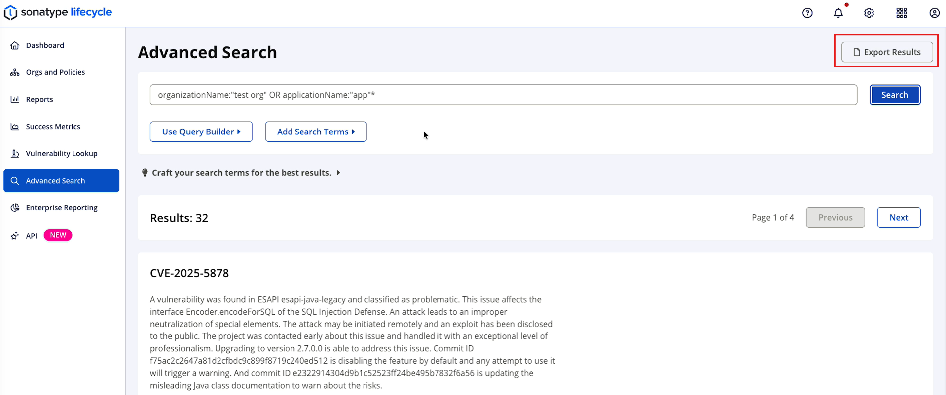This screenshot has height=395, width=946.
Task: Open the notifications bell icon
Action: click(838, 13)
